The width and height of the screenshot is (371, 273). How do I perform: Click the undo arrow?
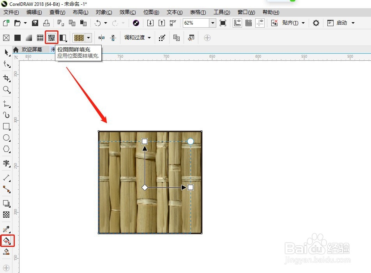click(98, 23)
